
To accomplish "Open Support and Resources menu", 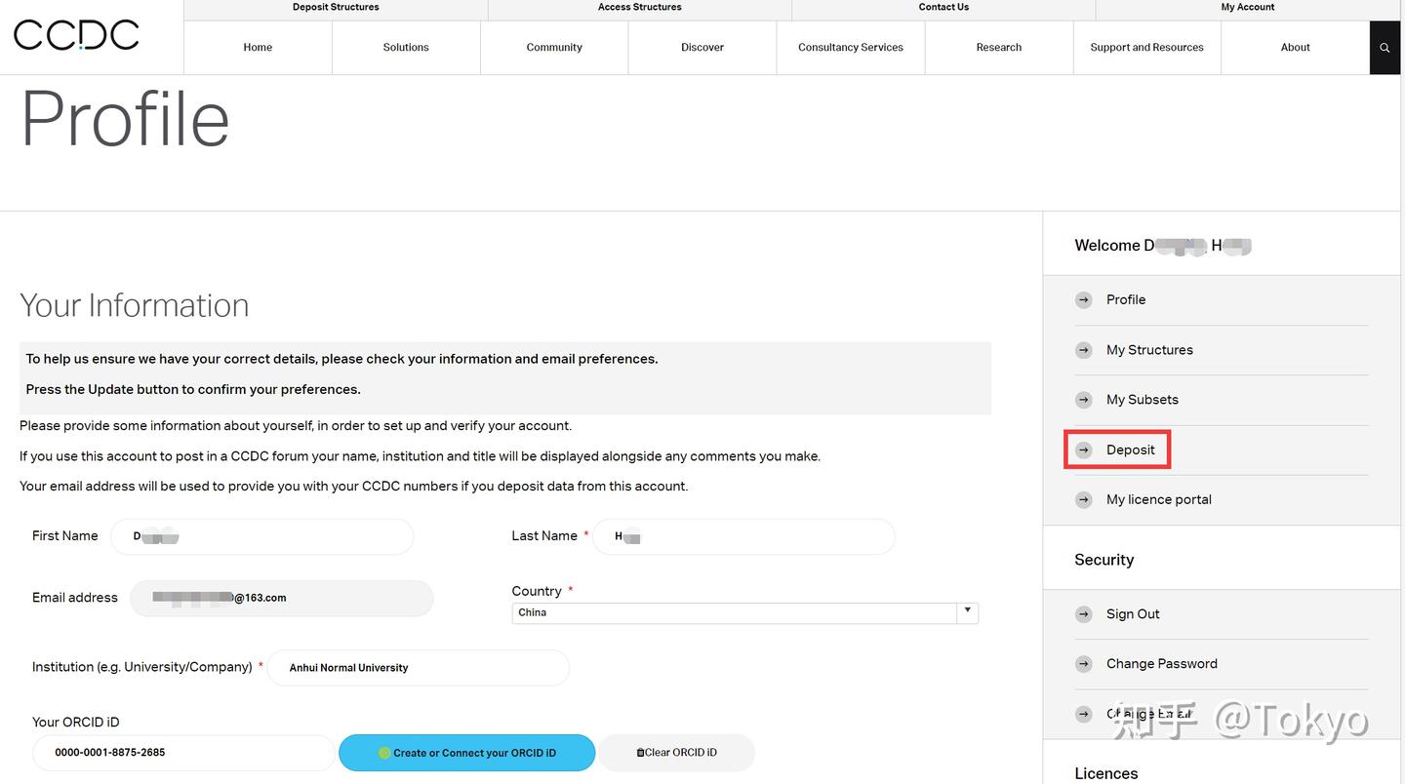I will tap(1146, 48).
